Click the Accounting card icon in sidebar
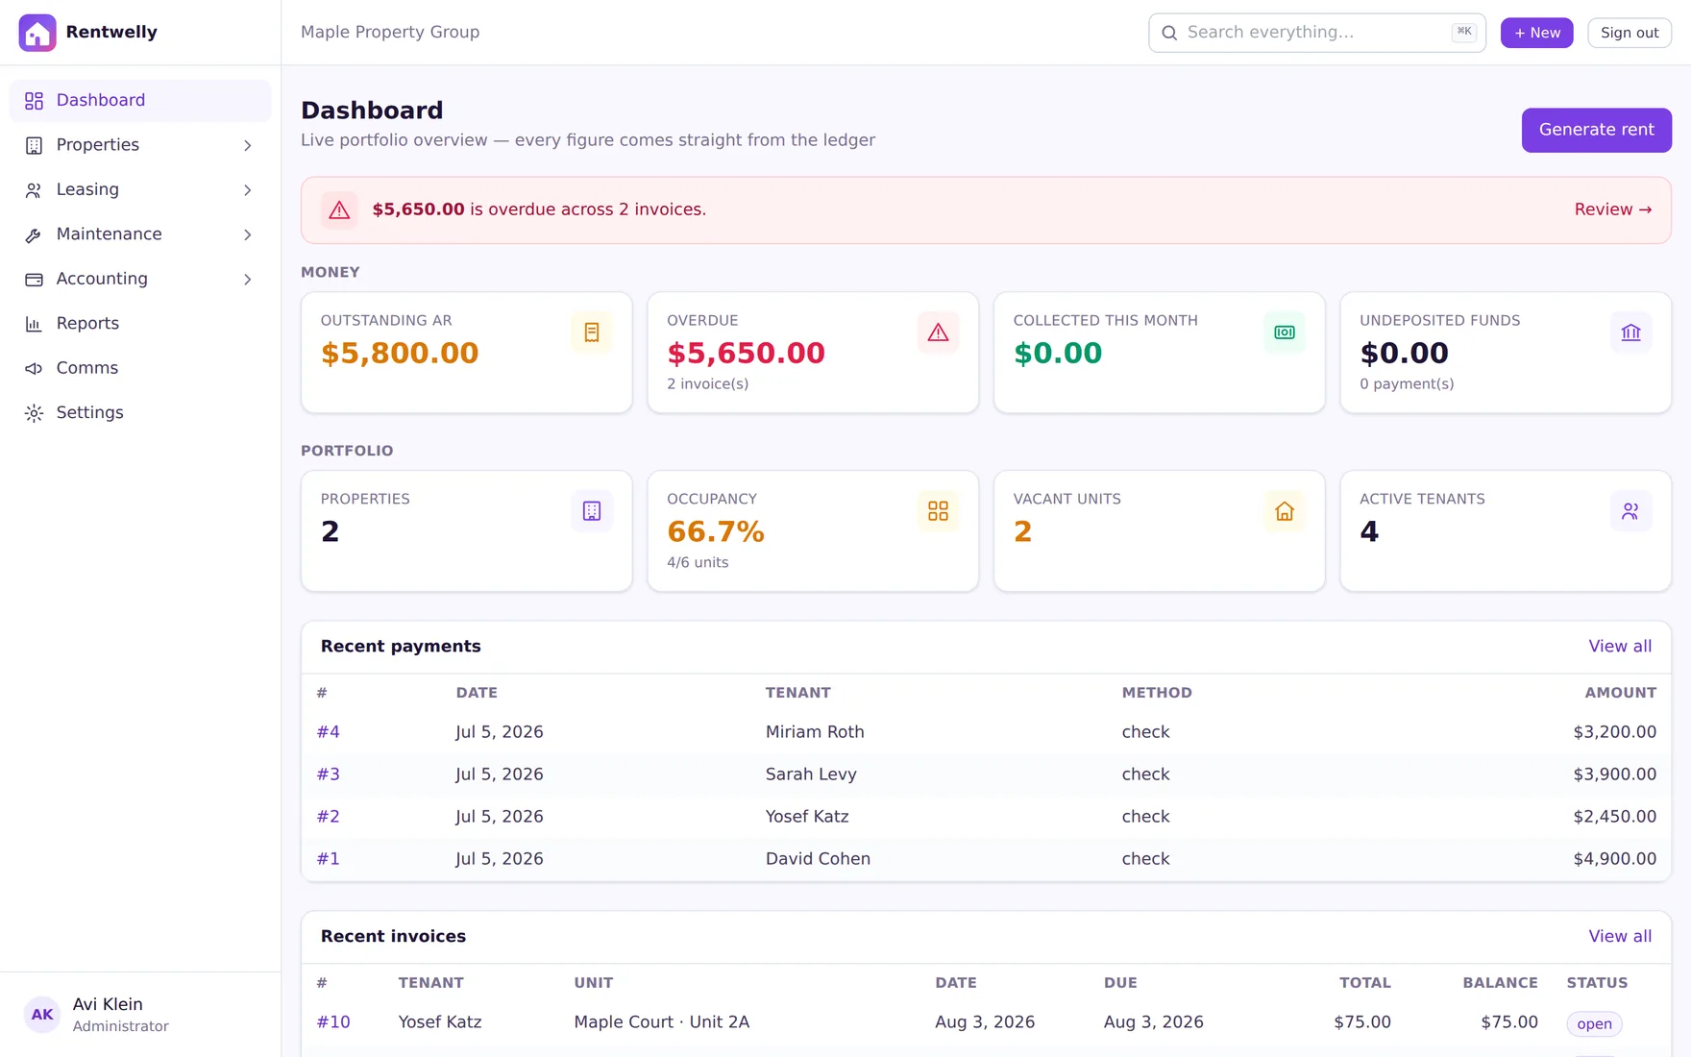Screen dimensions: 1691x1057 [x=34, y=280]
